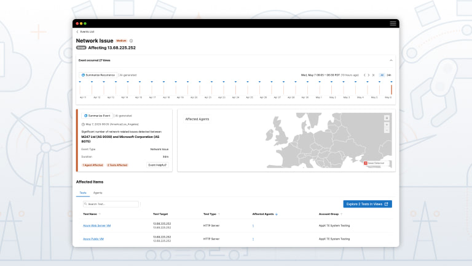Click 'HTTP Server' in Azure Web Server VM row

coord(211,225)
